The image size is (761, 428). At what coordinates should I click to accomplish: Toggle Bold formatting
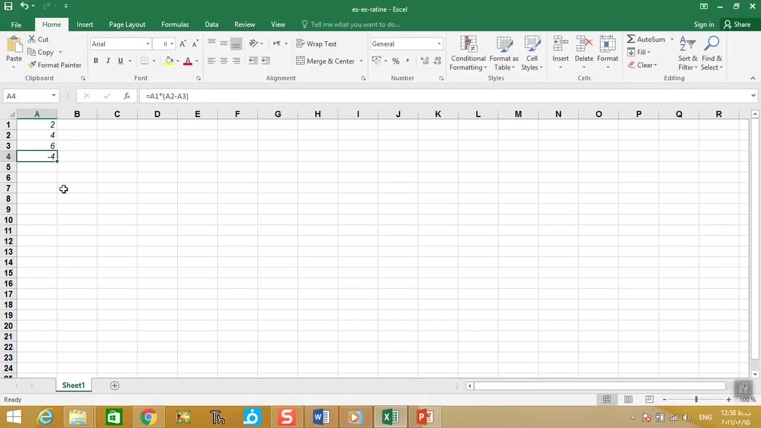point(96,61)
